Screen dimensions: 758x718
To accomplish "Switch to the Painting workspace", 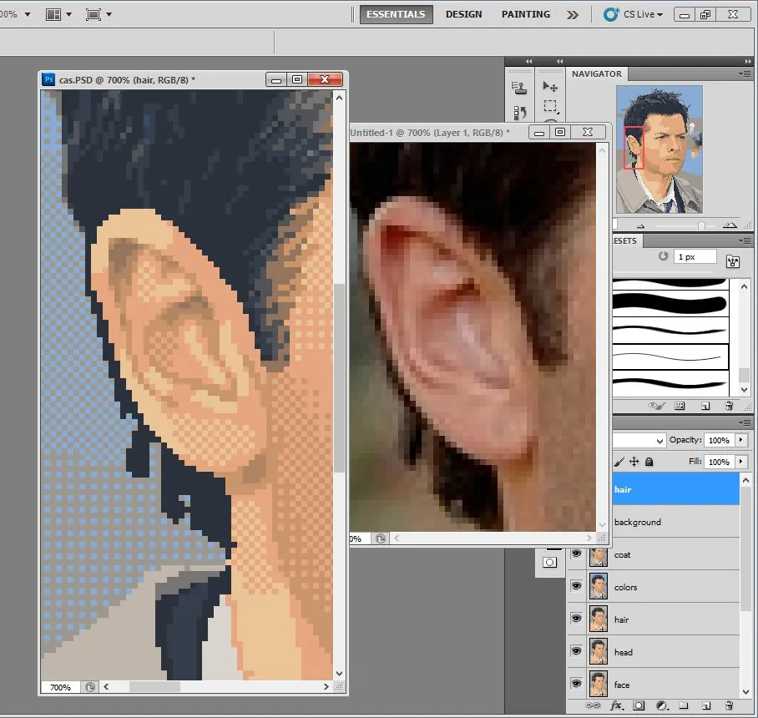I will click(526, 14).
